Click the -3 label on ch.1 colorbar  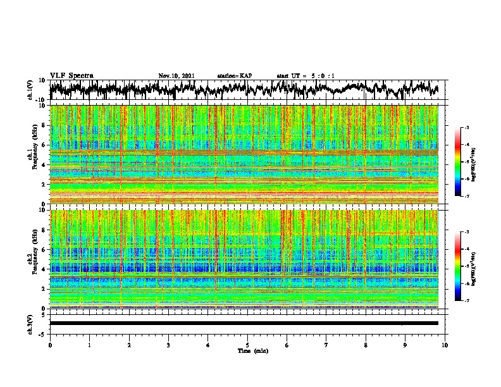(x=466, y=127)
